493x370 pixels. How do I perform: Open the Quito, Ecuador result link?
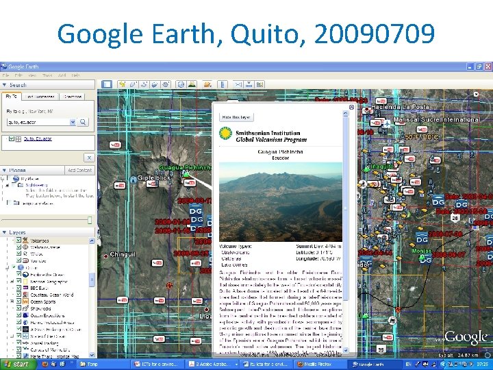38,138
